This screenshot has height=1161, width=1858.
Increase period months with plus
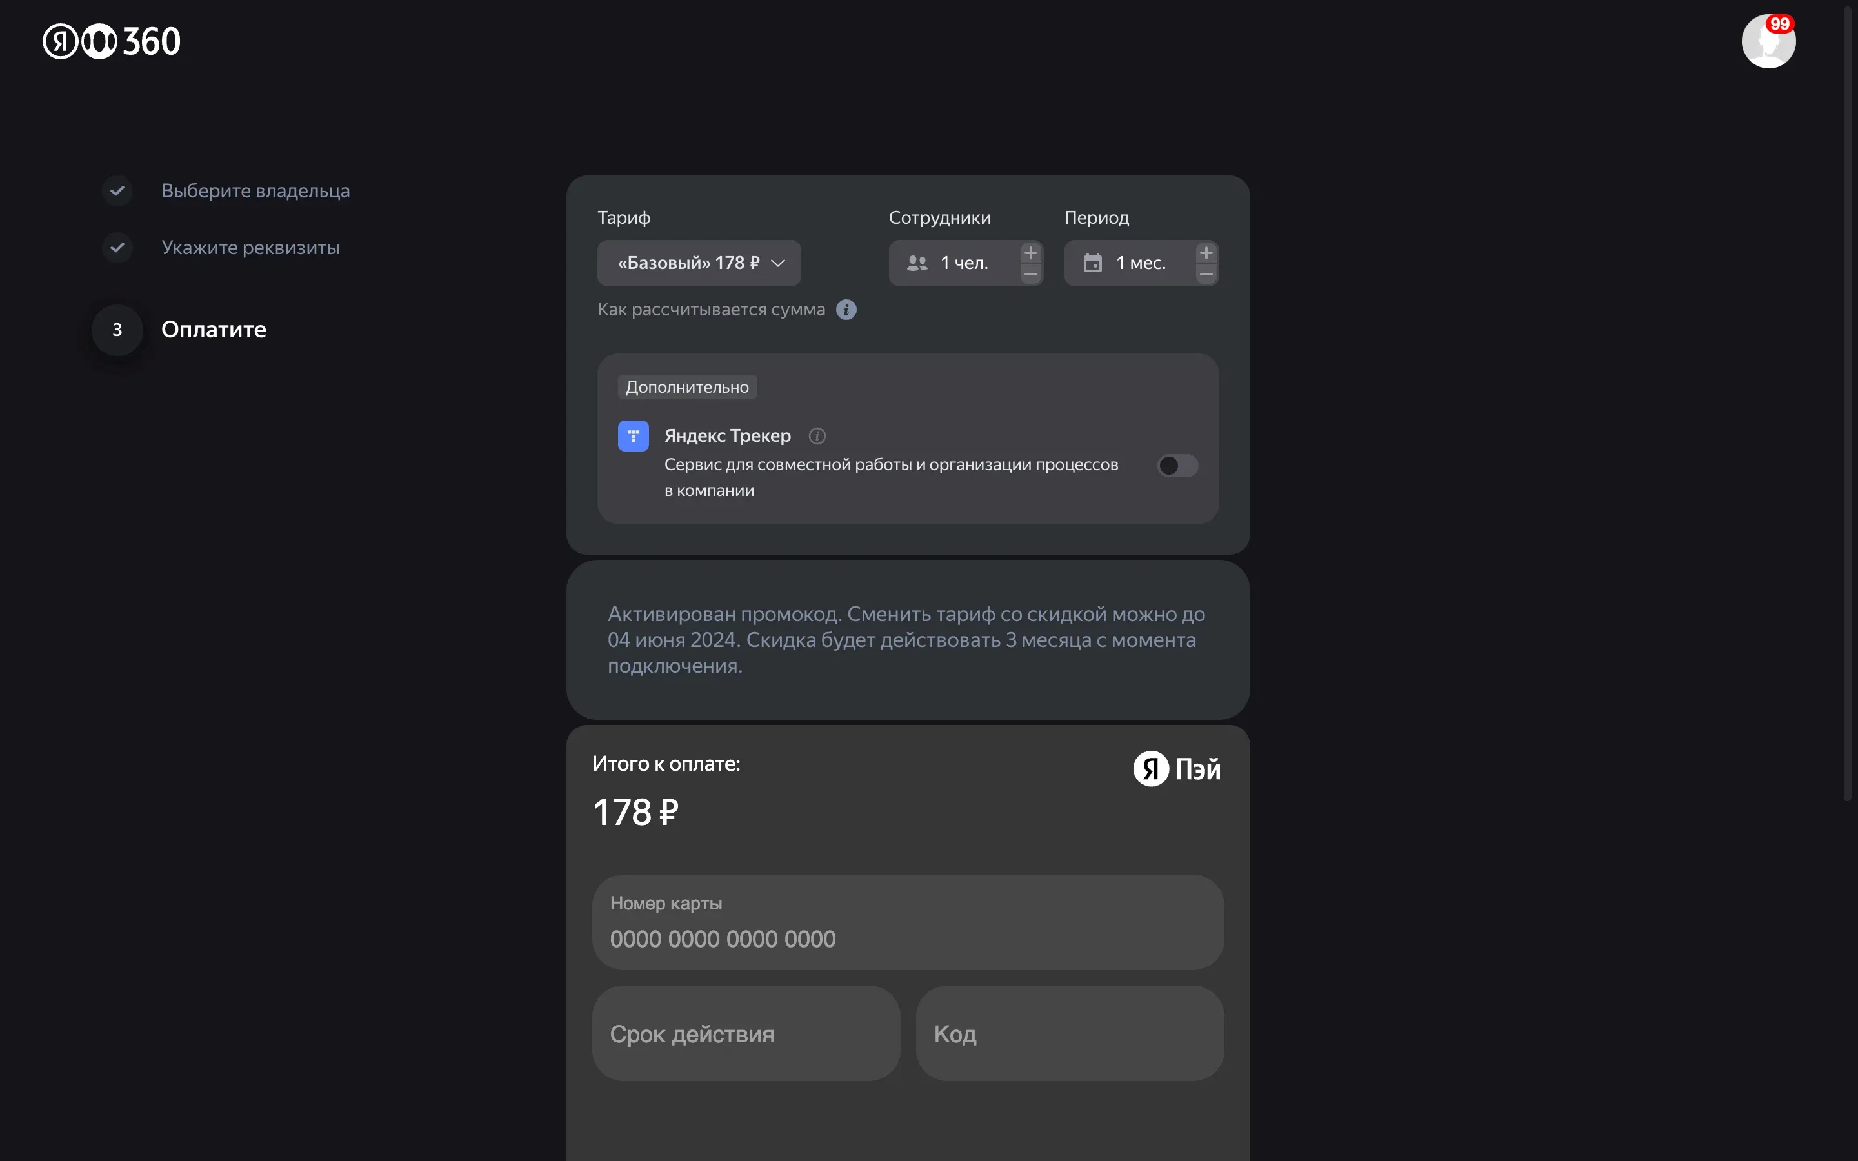pos(1205,253)
